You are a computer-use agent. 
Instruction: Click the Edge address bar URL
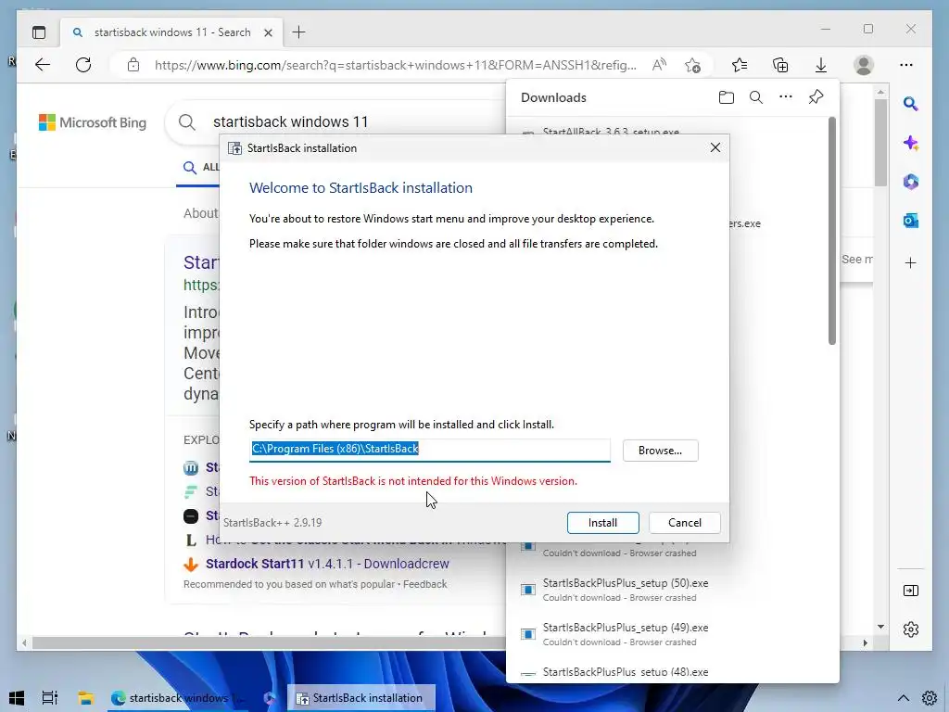pos(395,65)
